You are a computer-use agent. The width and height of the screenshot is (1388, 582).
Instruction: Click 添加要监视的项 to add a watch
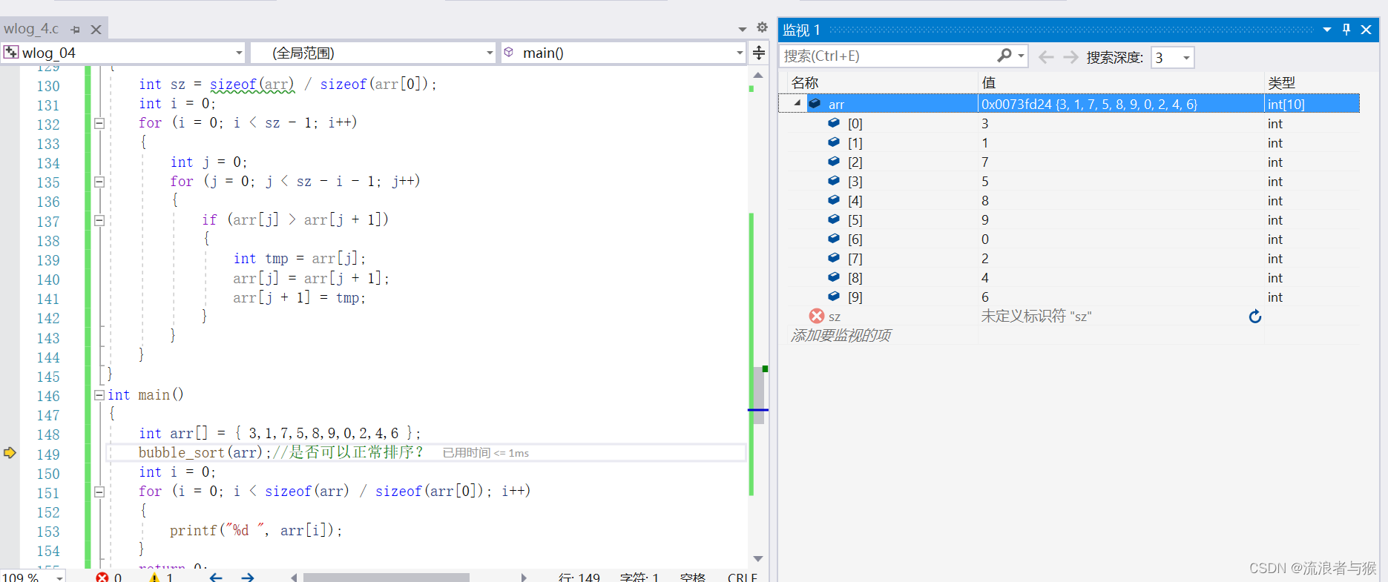tap(841, 336)
